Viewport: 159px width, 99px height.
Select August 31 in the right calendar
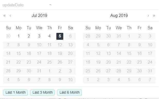[150, 71]
